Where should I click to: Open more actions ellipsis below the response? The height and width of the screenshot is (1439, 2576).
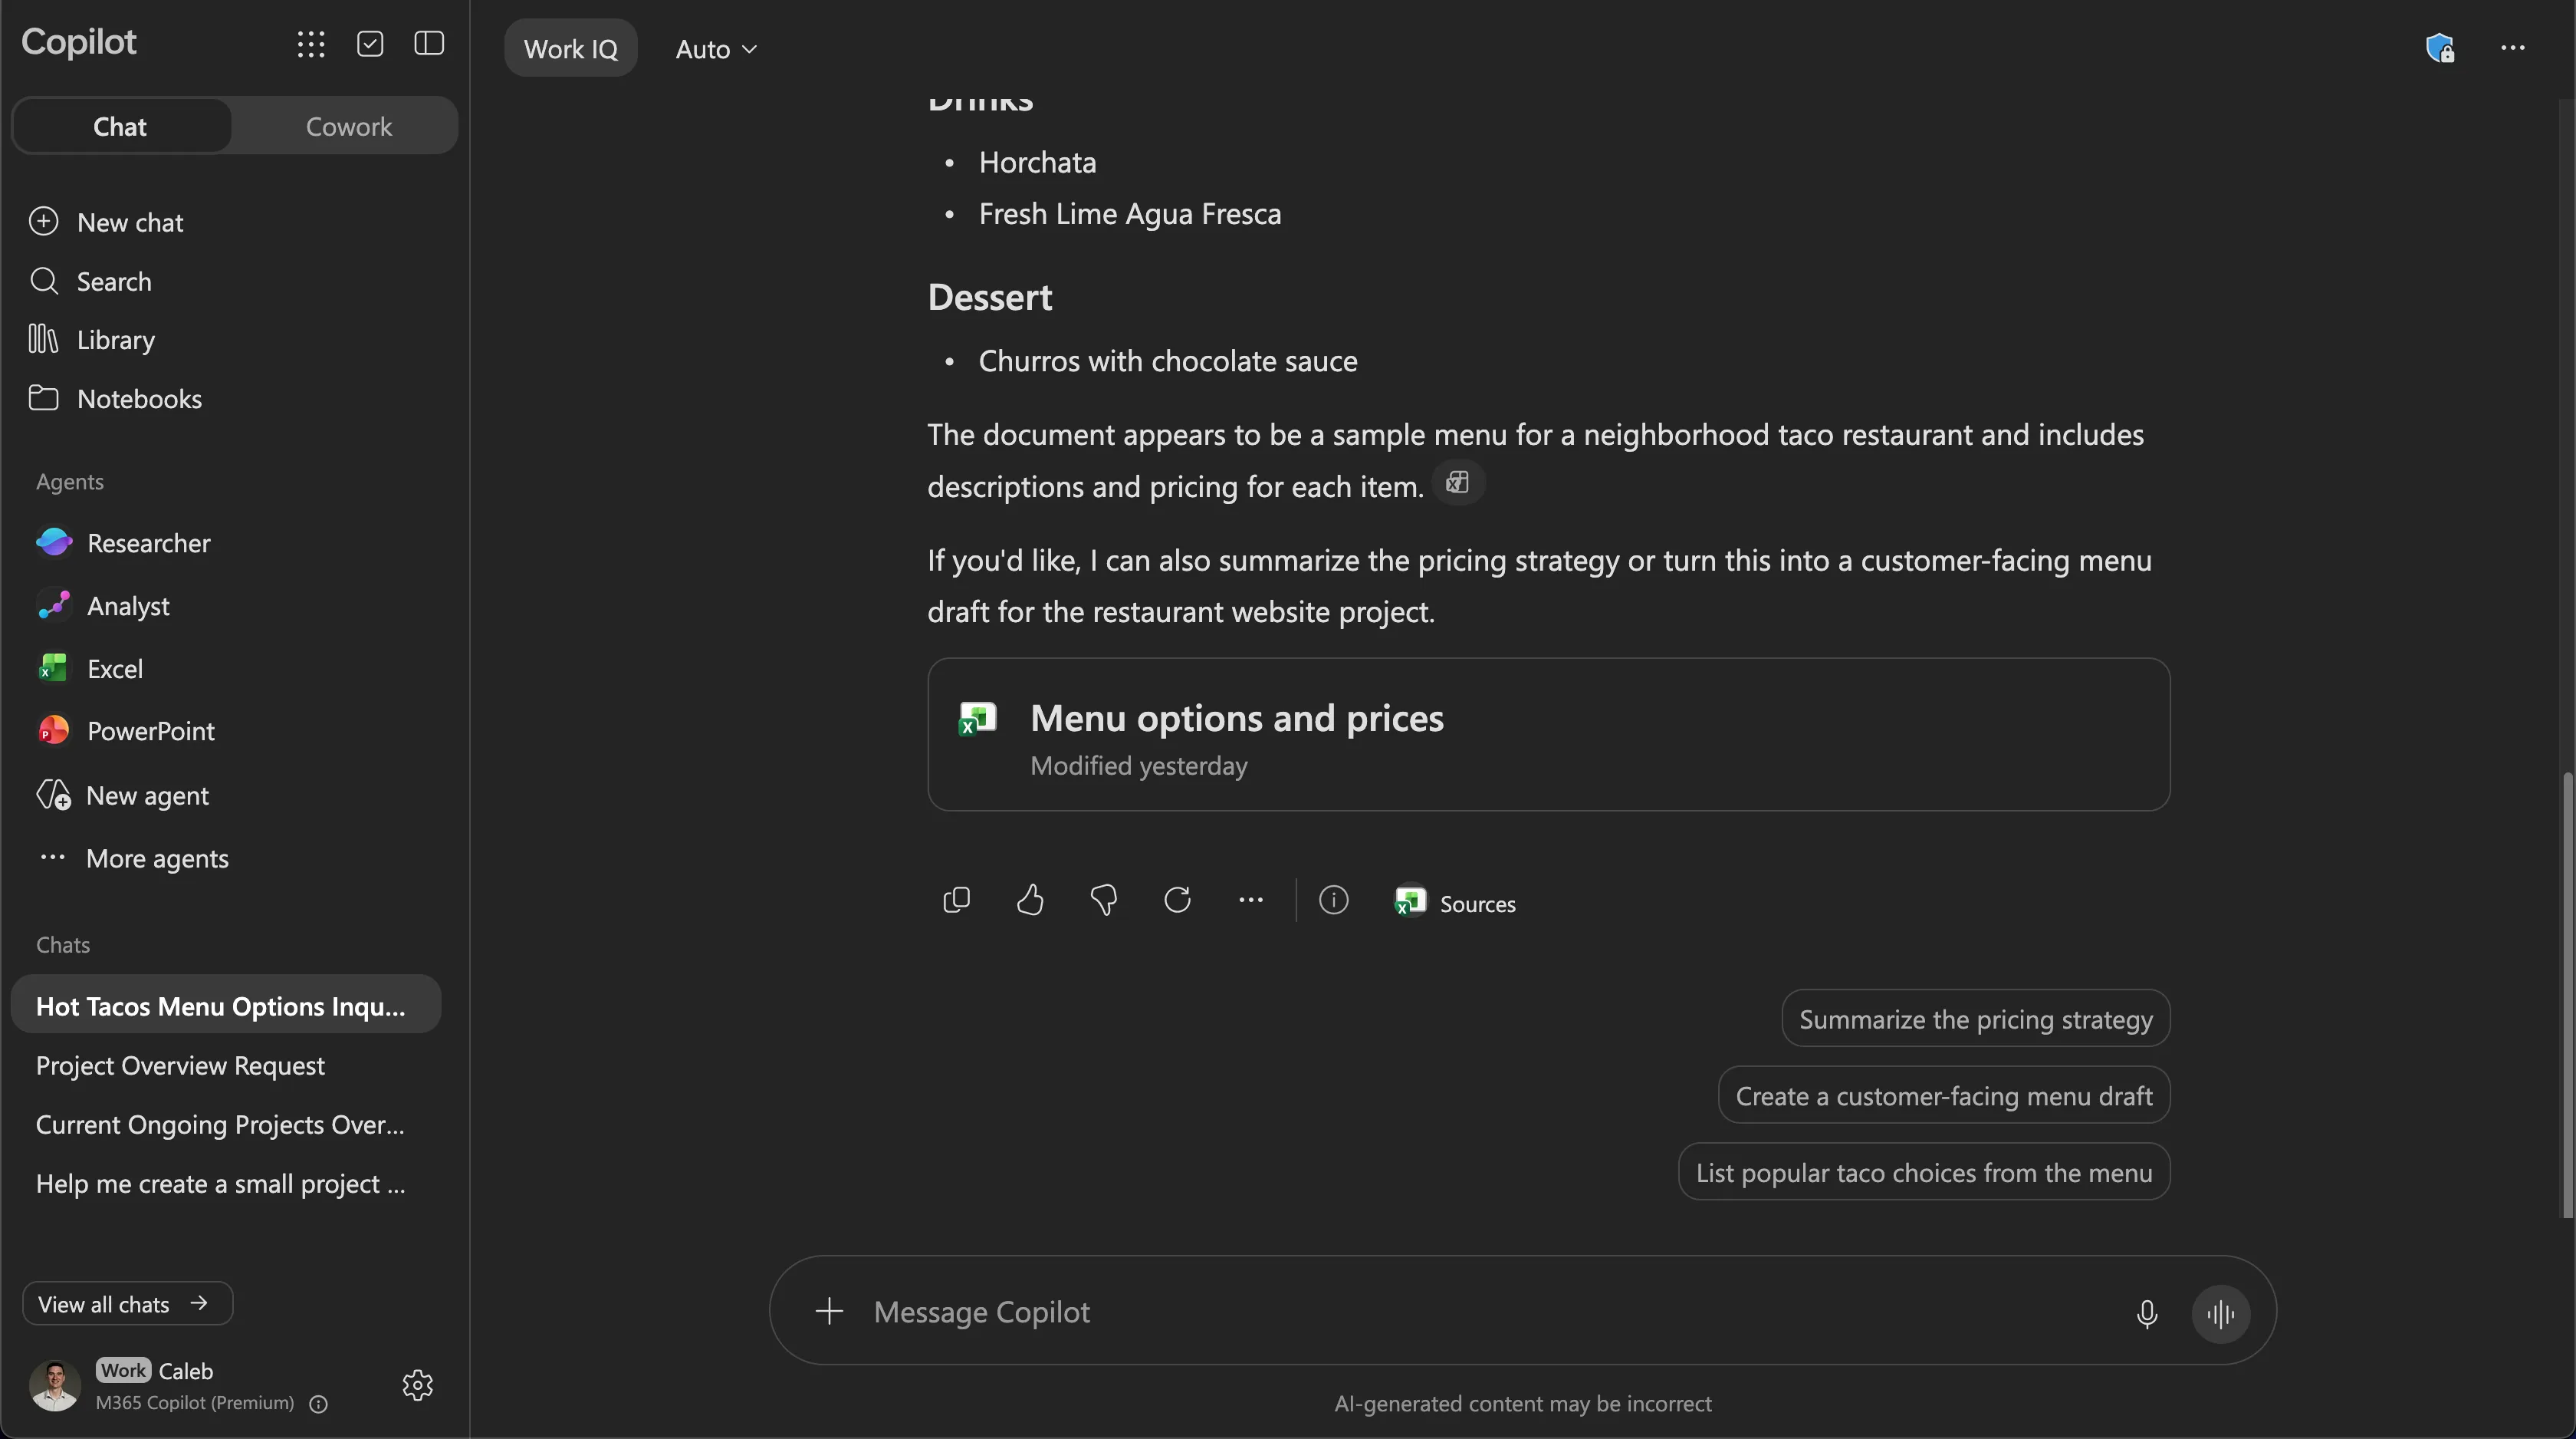(1251, 901)
